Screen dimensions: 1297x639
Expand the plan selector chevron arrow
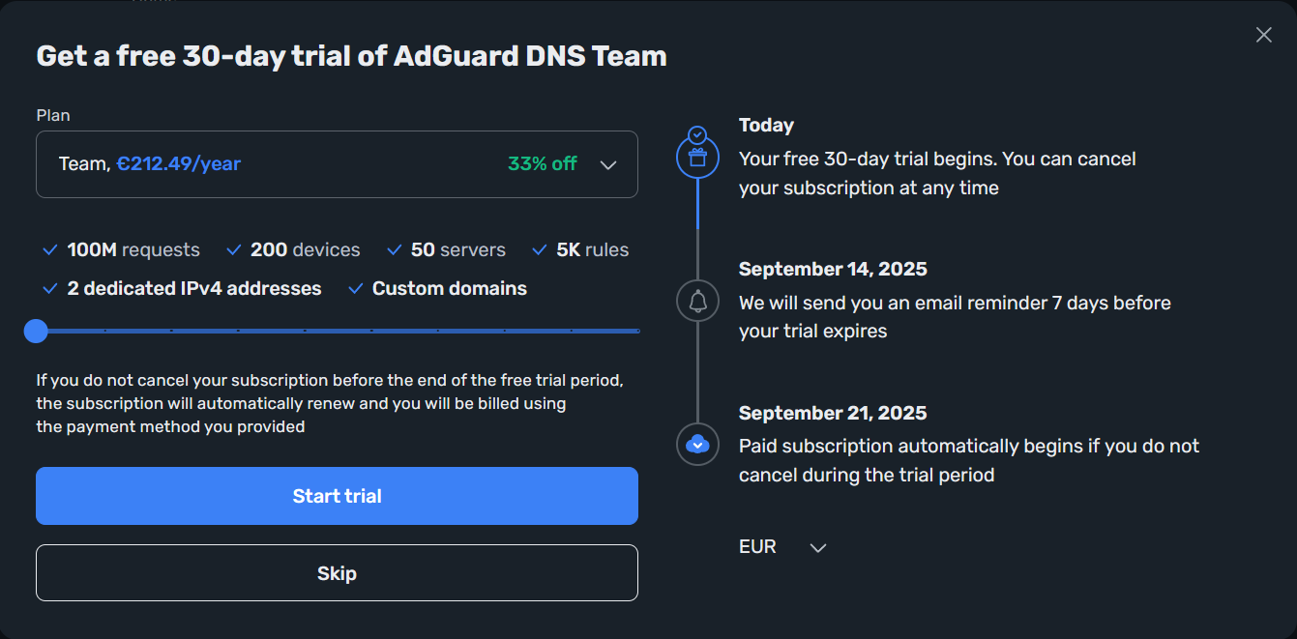[x=608, y=164]
